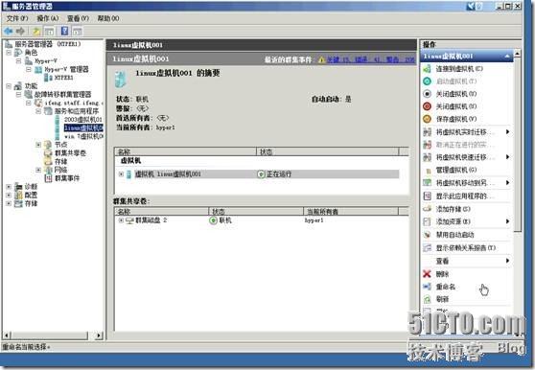Image resolution: width=535 pixels, height=370 pixels.
Task: Open the 将虚拟机实时迁移 submenu arrow
Action: tap(507, 132)
